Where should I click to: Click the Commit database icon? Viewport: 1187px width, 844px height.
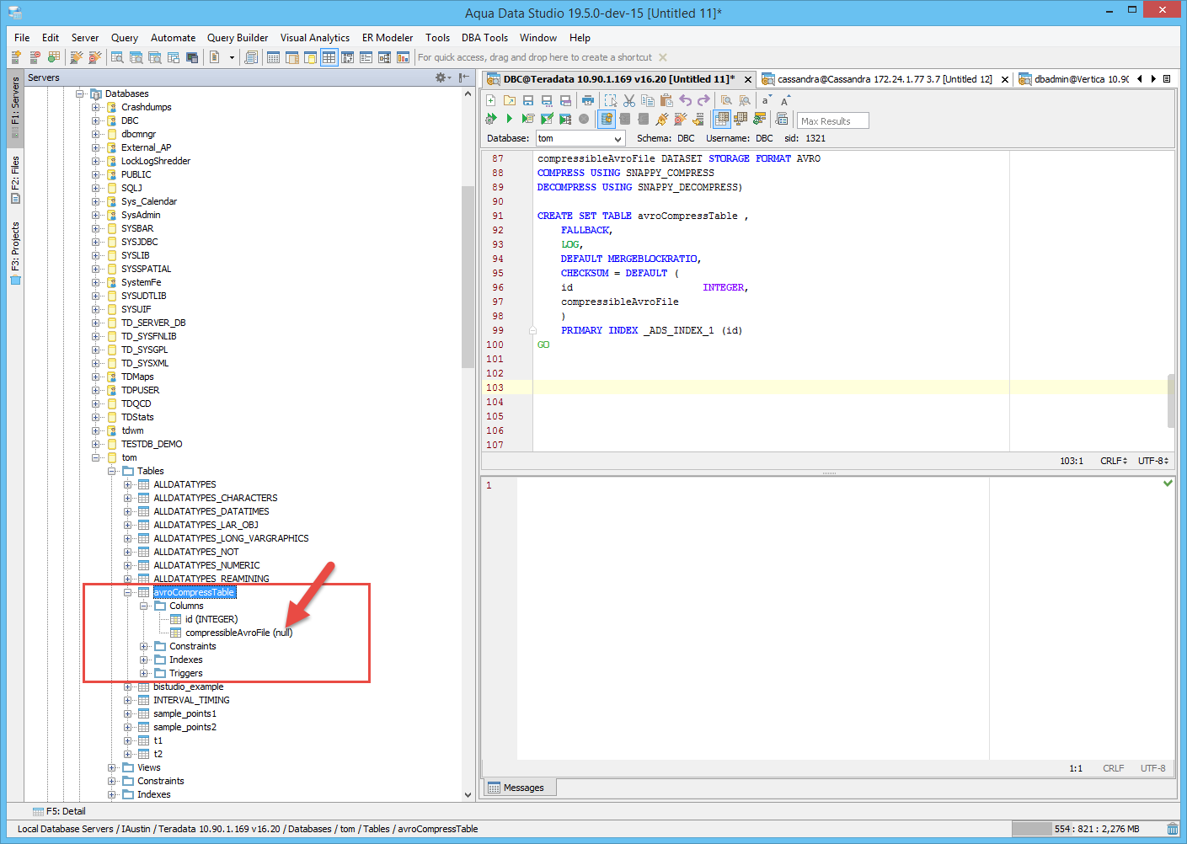(625, 119)
